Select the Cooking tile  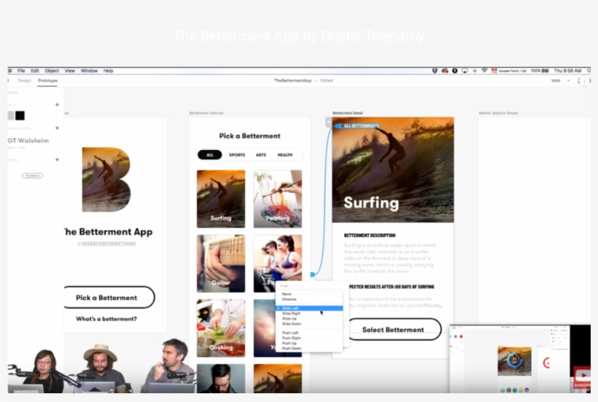point(221,328)
